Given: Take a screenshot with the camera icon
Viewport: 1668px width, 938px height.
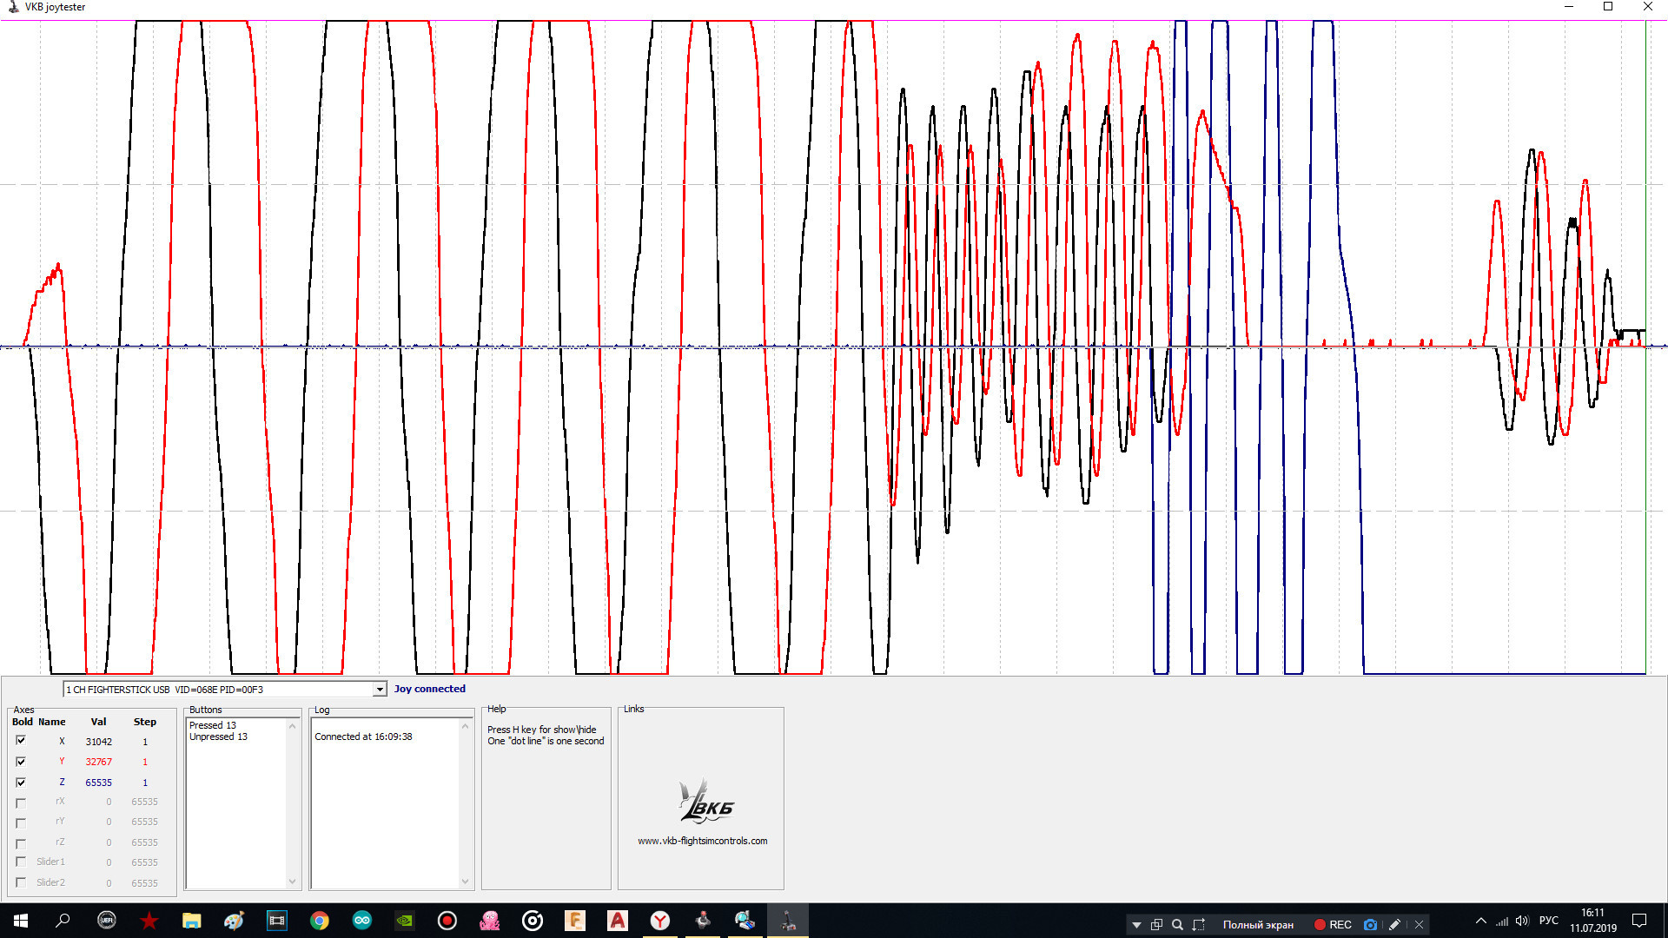Looking at the screenshot, I should point(1370,925).
